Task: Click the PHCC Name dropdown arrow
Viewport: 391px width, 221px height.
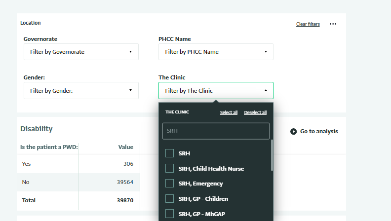Action: 266,52
